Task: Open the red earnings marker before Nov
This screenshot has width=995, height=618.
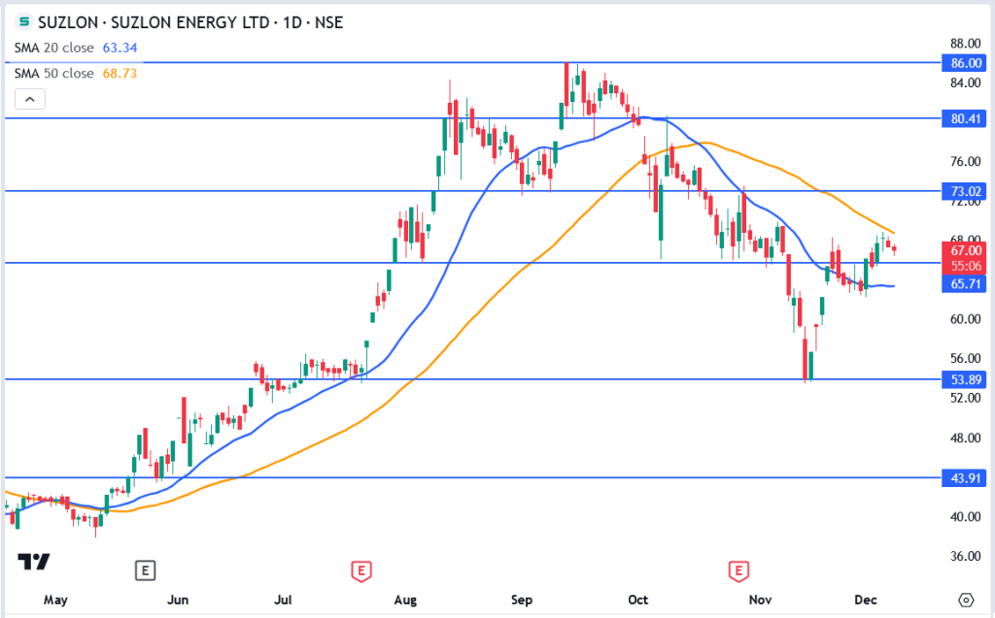Action: (x=740, y=570)
